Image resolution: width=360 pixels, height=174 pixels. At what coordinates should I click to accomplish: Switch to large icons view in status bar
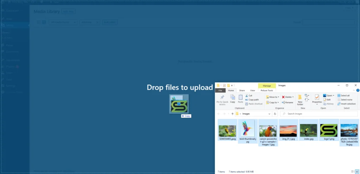[357, 172]
